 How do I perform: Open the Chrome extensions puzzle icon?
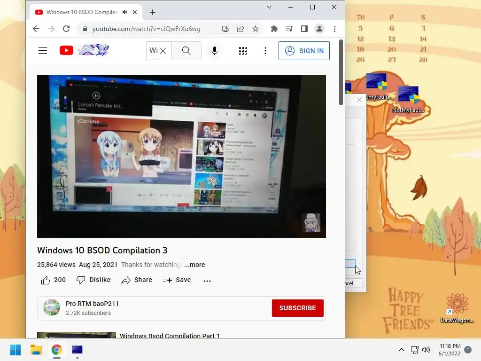[x=274, y=29]
